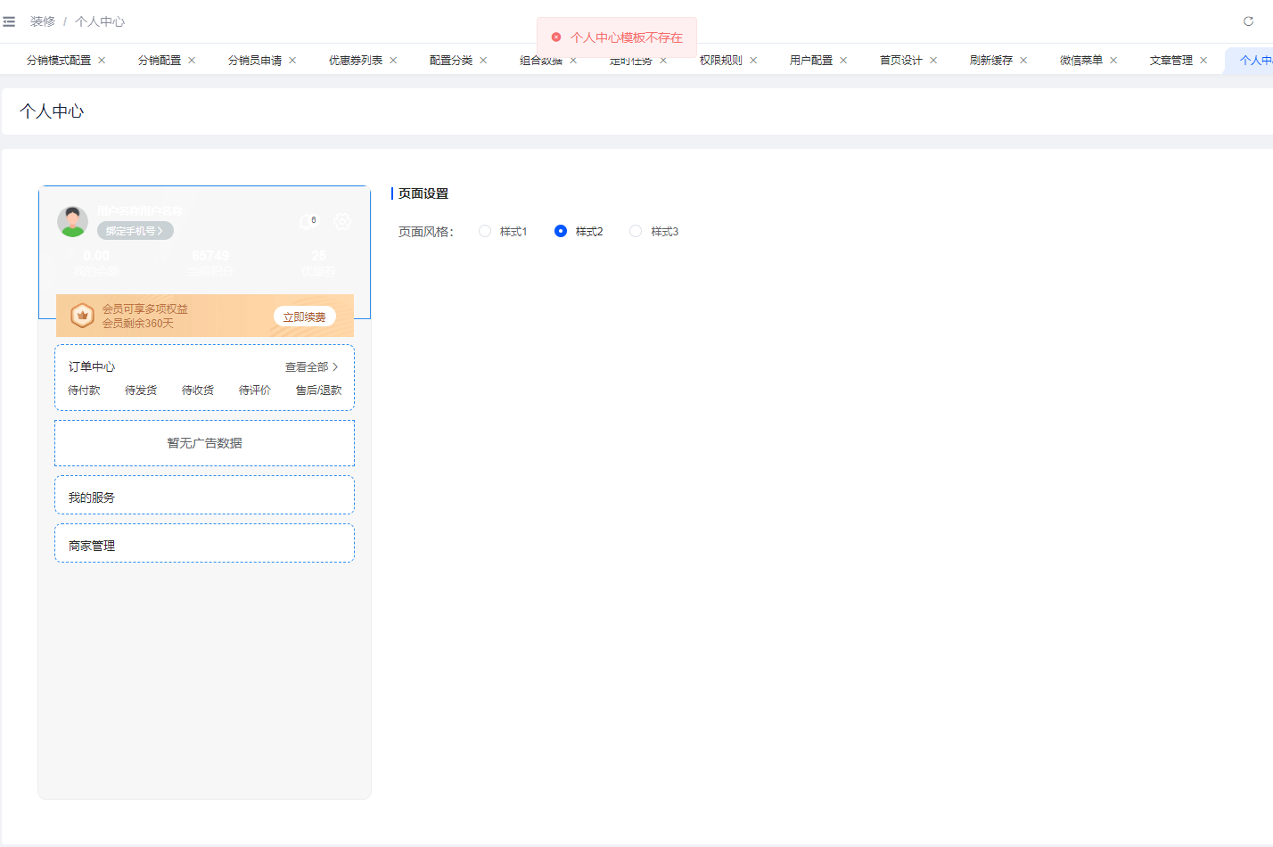
Task: Close the 分销配置 tab
Action: point(192,61)
